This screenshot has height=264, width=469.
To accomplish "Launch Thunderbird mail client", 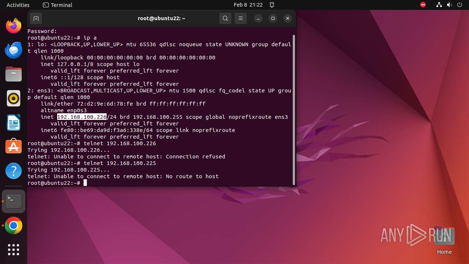I will click(14, 50).
